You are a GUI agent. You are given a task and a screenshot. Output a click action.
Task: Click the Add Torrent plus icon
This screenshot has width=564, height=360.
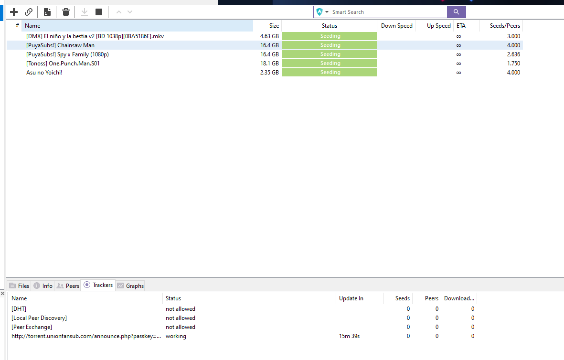tap(14, 12)
